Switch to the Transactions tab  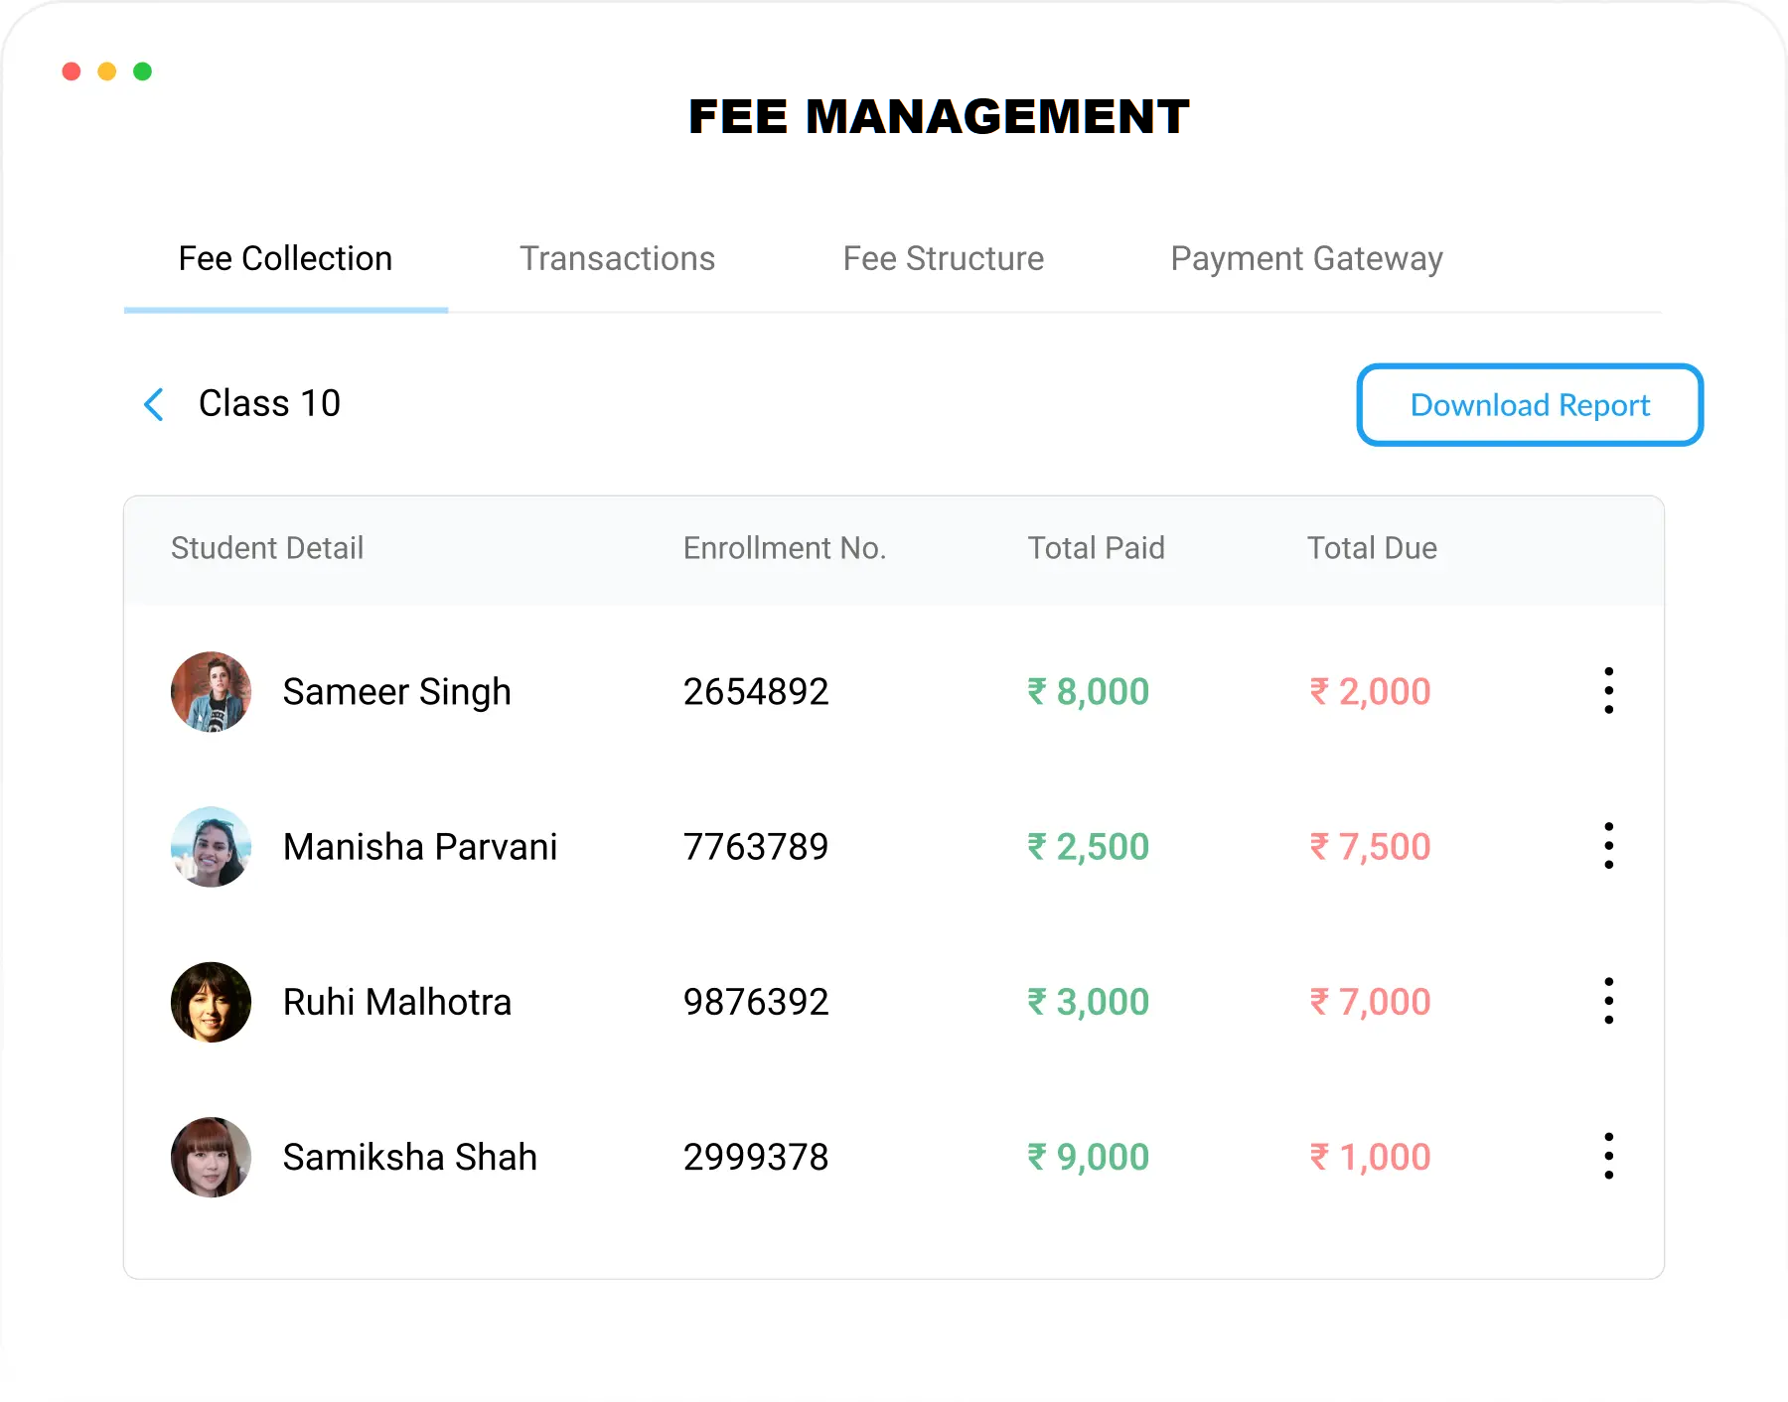tap(617, 259)
